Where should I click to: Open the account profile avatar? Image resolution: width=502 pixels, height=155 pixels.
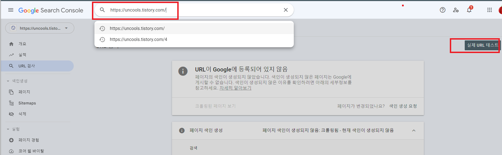[500, 10]
